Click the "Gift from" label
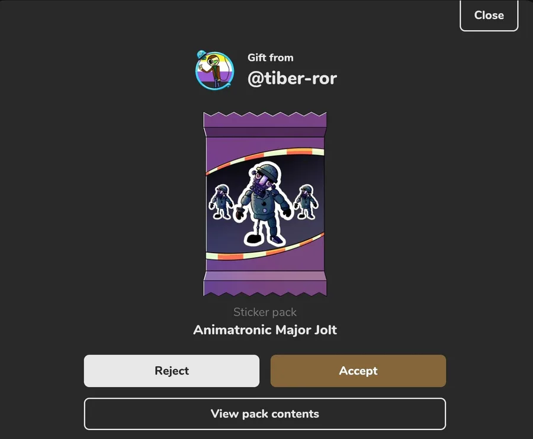 point(270,58)
